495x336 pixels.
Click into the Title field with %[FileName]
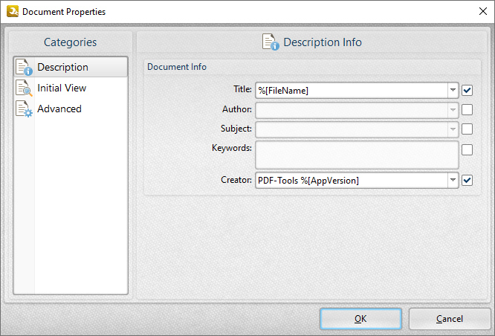point(352,90)
